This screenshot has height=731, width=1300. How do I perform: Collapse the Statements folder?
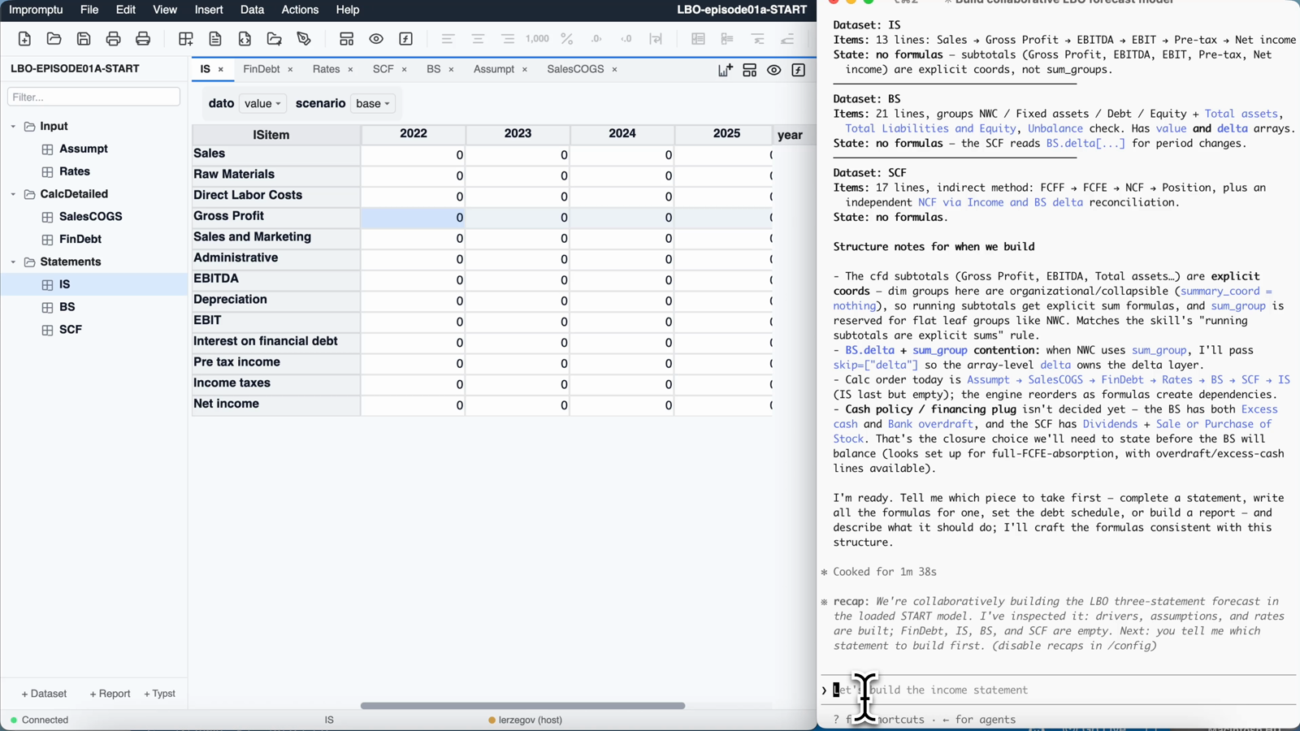pos(13,262)
